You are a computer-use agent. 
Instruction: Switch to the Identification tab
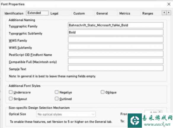tap(14, 13)
